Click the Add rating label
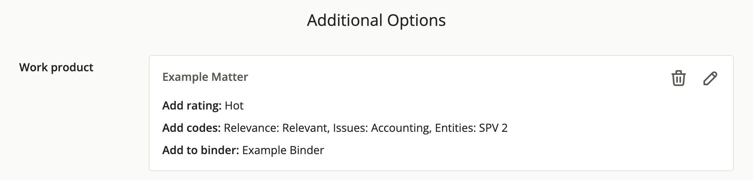753x180 pixels. (x=192, y=106)
